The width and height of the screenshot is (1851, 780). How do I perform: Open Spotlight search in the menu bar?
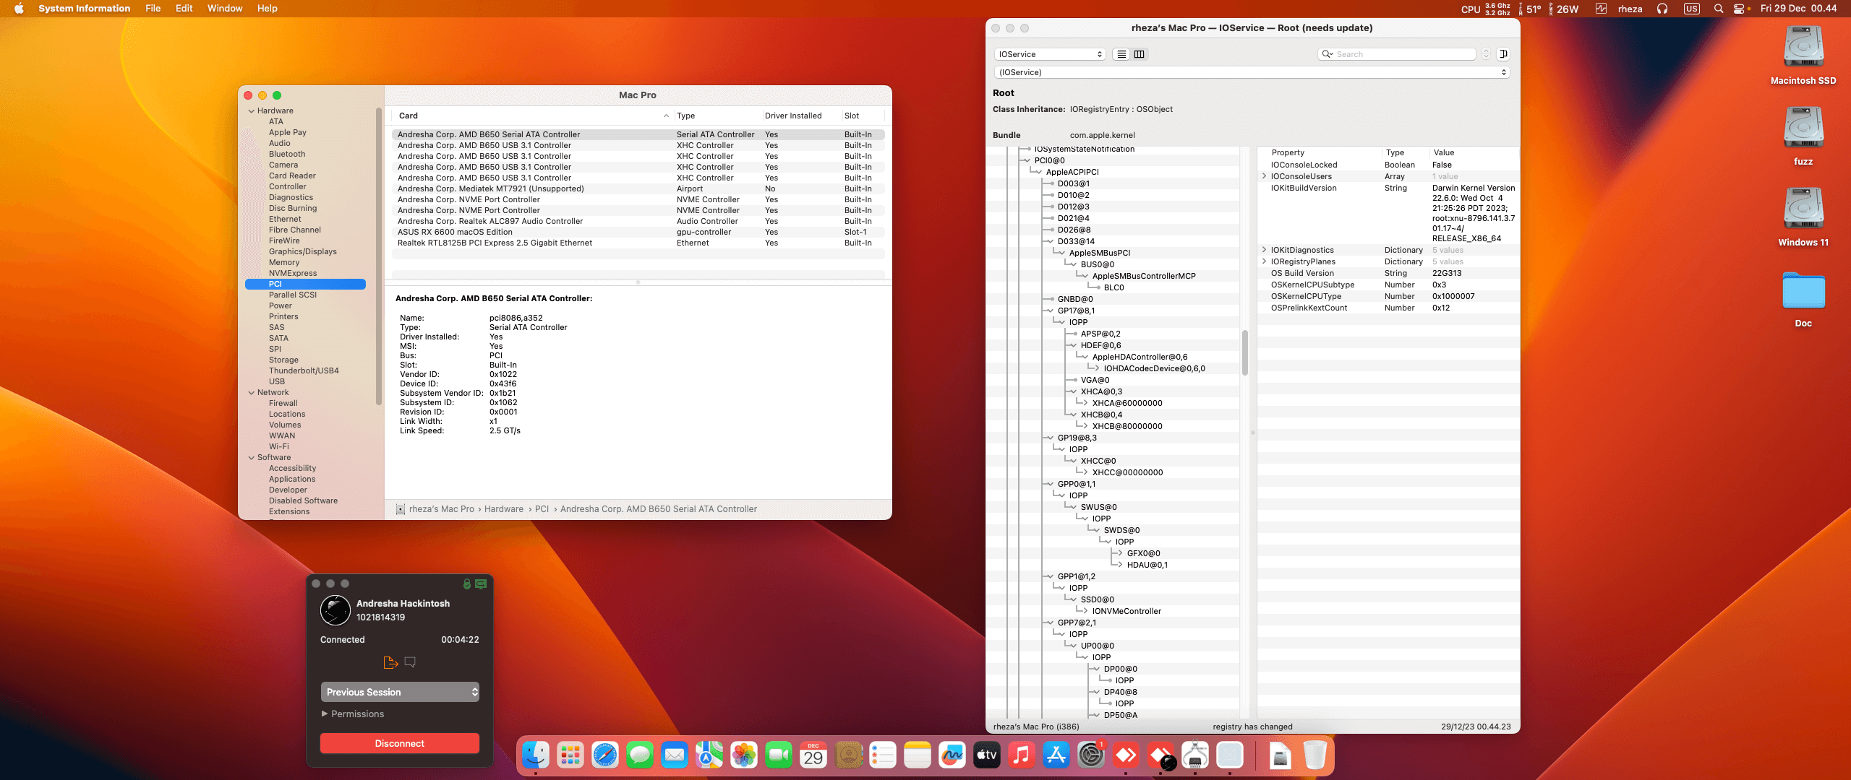pyautogui.click(x=1718, y=9)
